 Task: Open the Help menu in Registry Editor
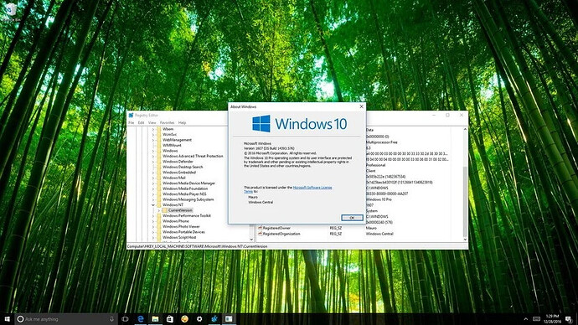182,122
